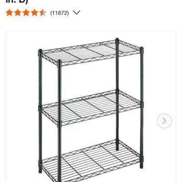Expand the ratings breakdown chevron
This screenshot has height=182, width=182.
click(76, 12)
